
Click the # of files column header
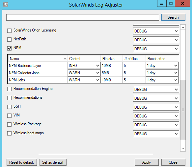coord(134,59)
